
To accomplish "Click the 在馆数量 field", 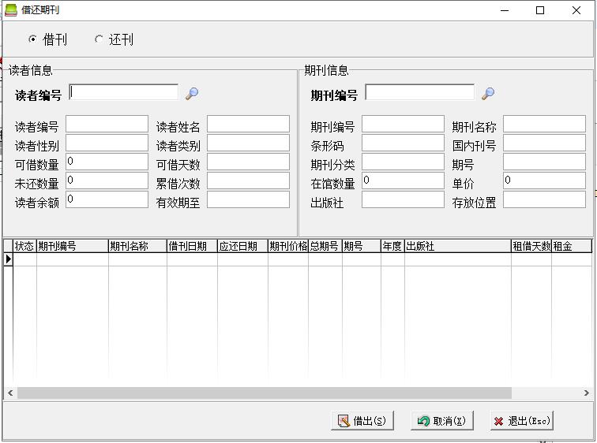I will click(x=404, y=181).
